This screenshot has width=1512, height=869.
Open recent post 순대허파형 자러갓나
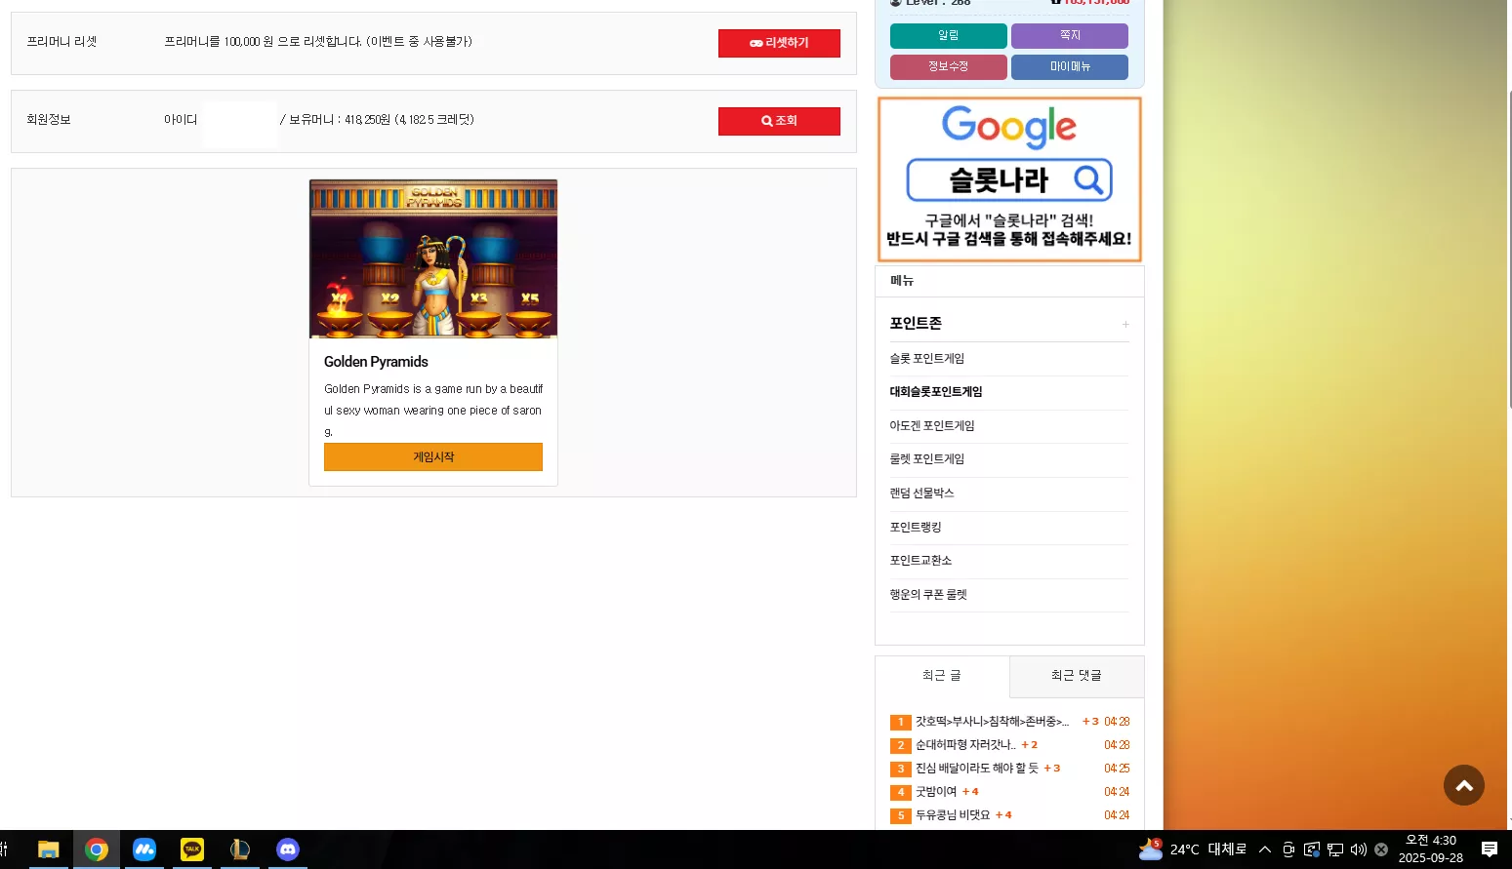[x=965, y=745]
